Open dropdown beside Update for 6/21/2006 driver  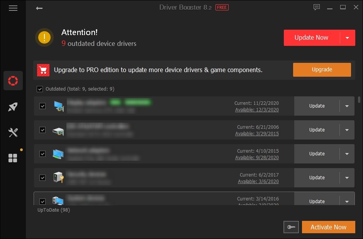(347, 130)
